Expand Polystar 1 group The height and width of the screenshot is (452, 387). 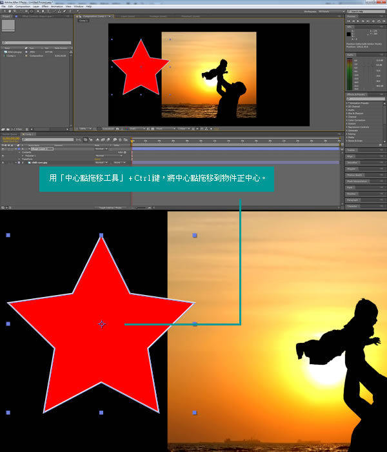point(23,156)
